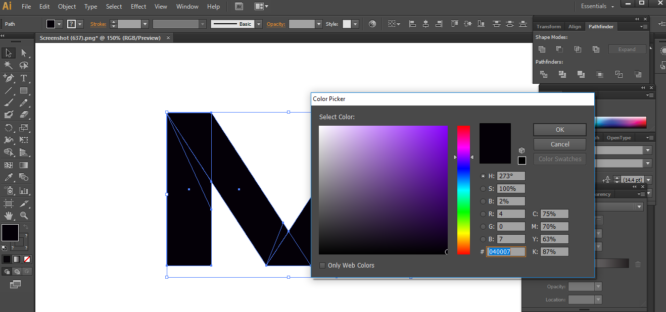
Task: Select the Paintbrush tool
Action: (8, 102)
